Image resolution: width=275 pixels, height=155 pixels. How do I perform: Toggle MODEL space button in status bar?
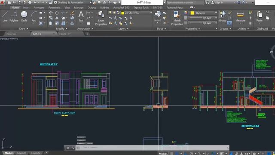click(163, 153)
